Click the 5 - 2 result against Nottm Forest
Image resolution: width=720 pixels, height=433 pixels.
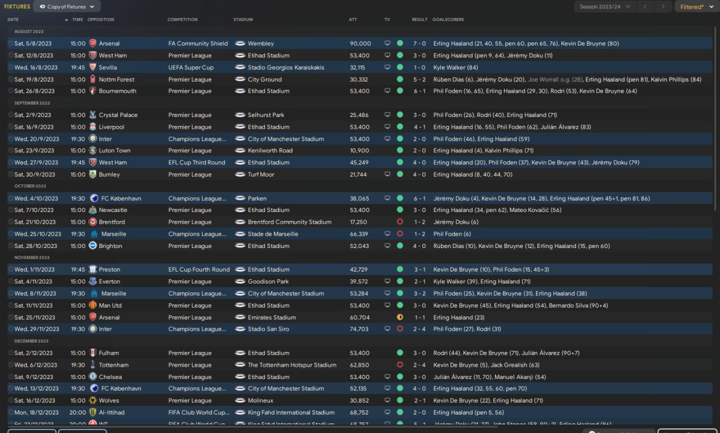click(420, 79)
